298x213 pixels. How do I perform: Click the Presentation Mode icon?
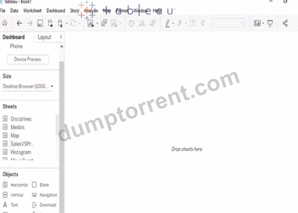point(270,23)
